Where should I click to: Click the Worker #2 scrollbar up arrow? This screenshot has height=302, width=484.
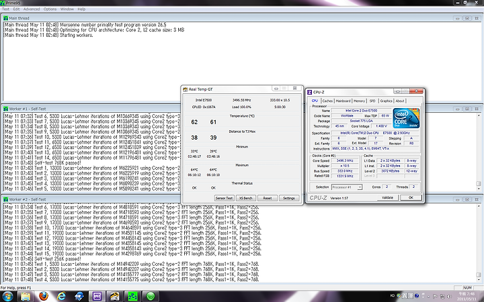pos(479,206)
